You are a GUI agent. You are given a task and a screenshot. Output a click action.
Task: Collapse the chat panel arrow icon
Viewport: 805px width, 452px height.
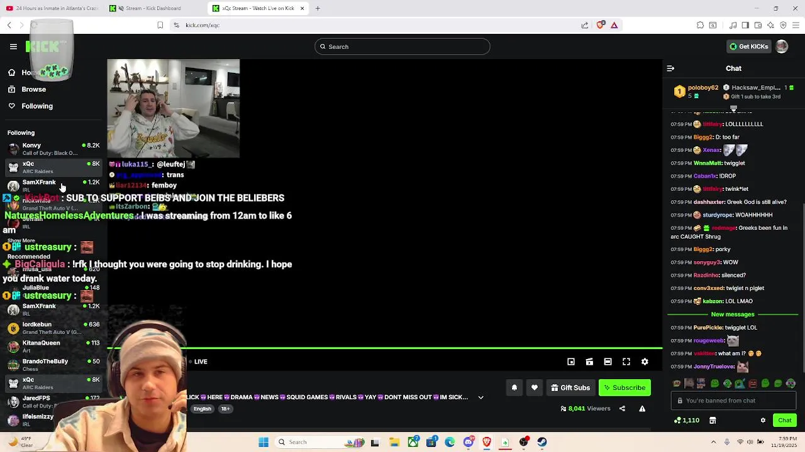[x=670, y=68]
